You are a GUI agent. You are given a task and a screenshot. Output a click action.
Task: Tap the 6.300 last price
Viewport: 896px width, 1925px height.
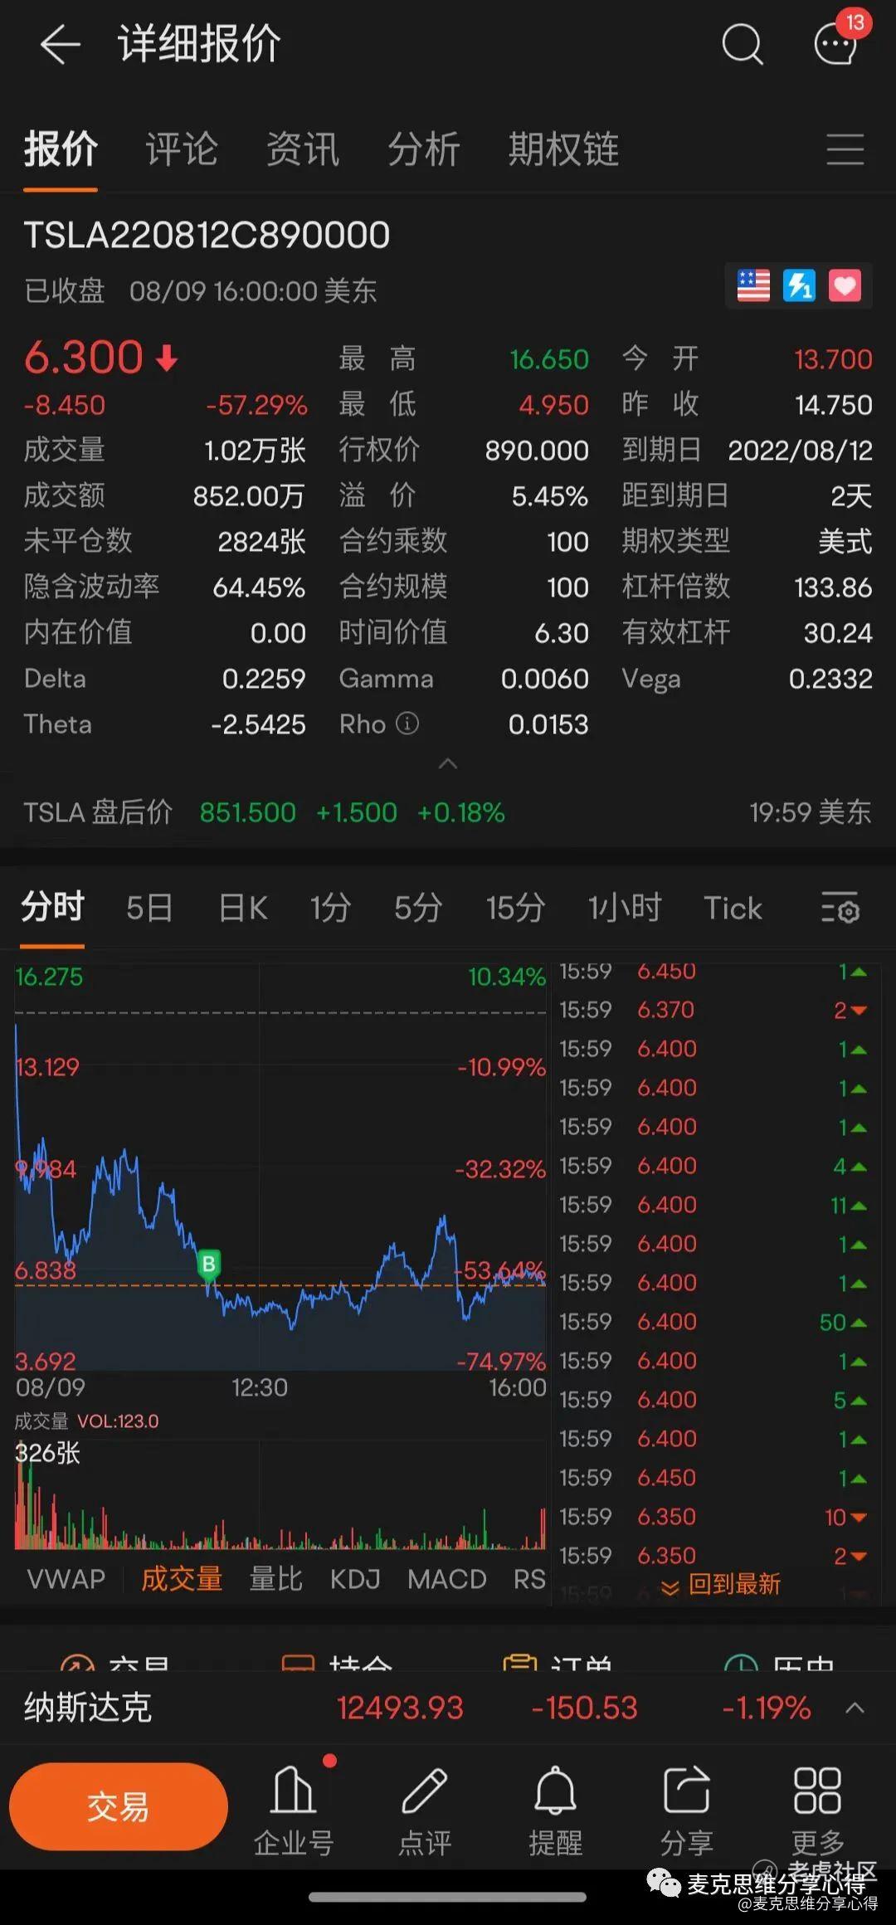84,358
